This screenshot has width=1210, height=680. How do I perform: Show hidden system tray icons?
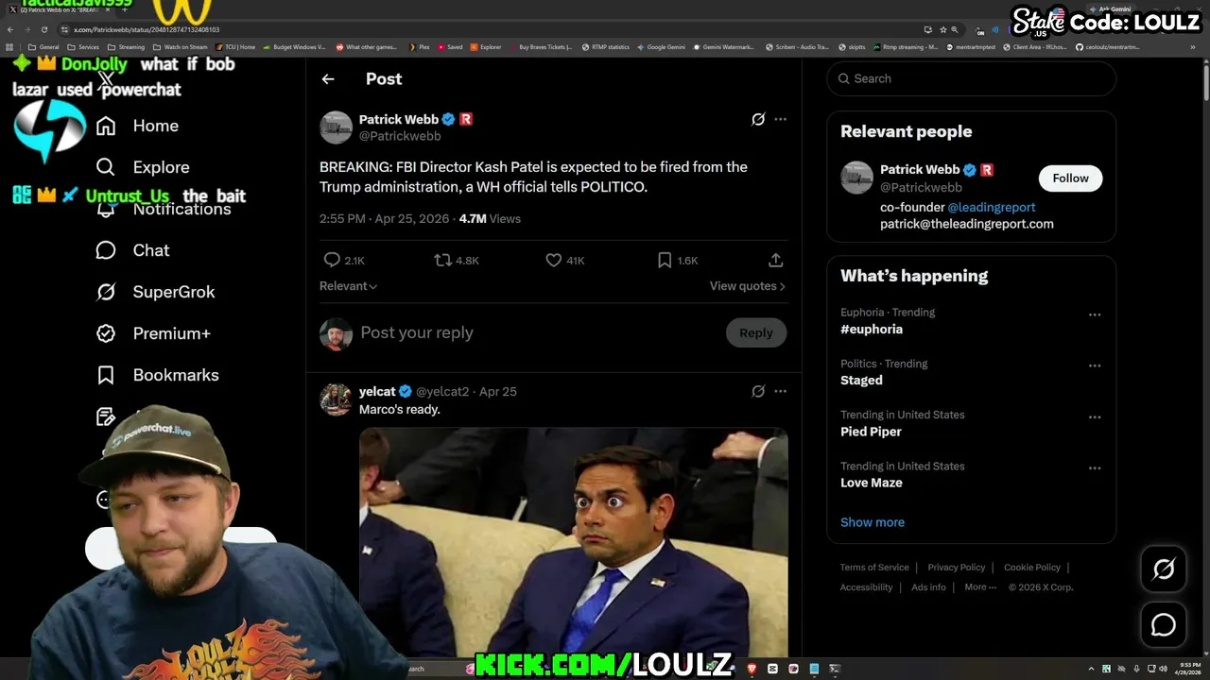1091,669
